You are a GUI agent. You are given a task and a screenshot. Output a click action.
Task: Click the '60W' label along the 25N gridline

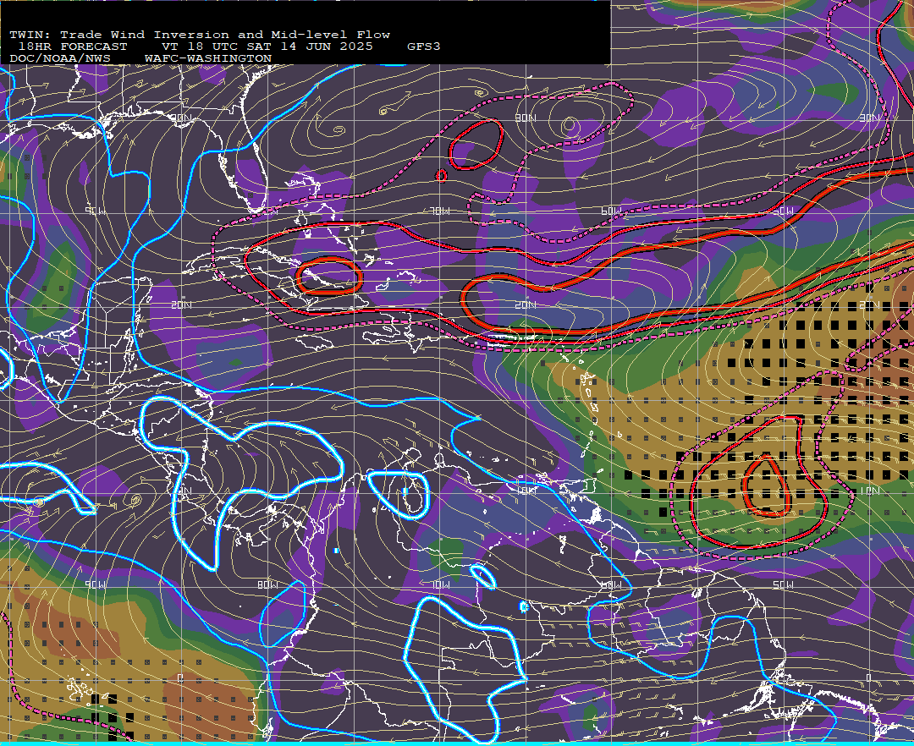click(612, 211)
